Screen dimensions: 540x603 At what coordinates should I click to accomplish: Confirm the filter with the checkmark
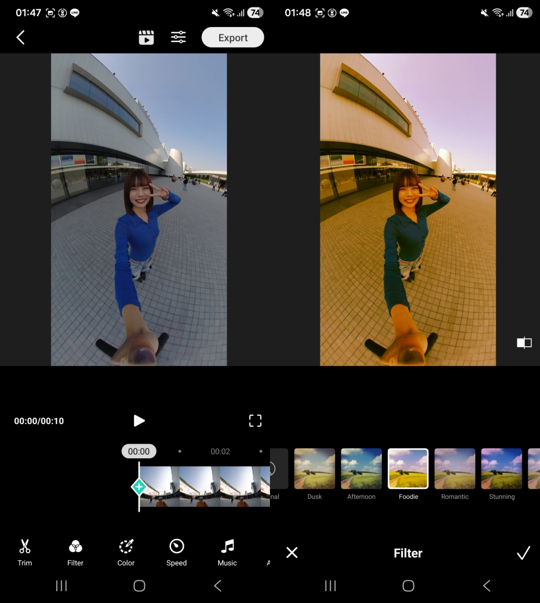523,553
